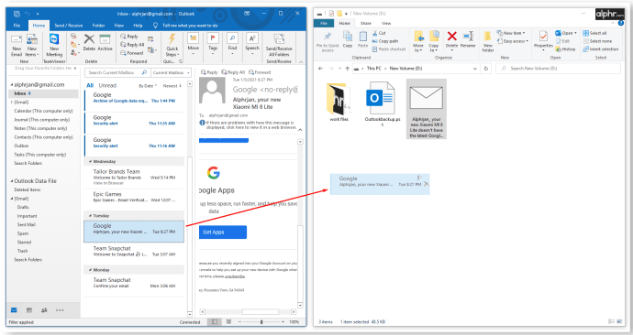Open Speech icon in Outlook ribbon

(252, 43)
